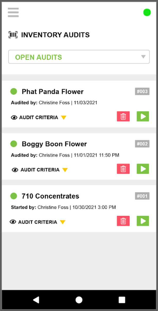This screenshot has height=311, width=158.
Task: Tap the Android back navigation button
Action: tap(36, 300)
